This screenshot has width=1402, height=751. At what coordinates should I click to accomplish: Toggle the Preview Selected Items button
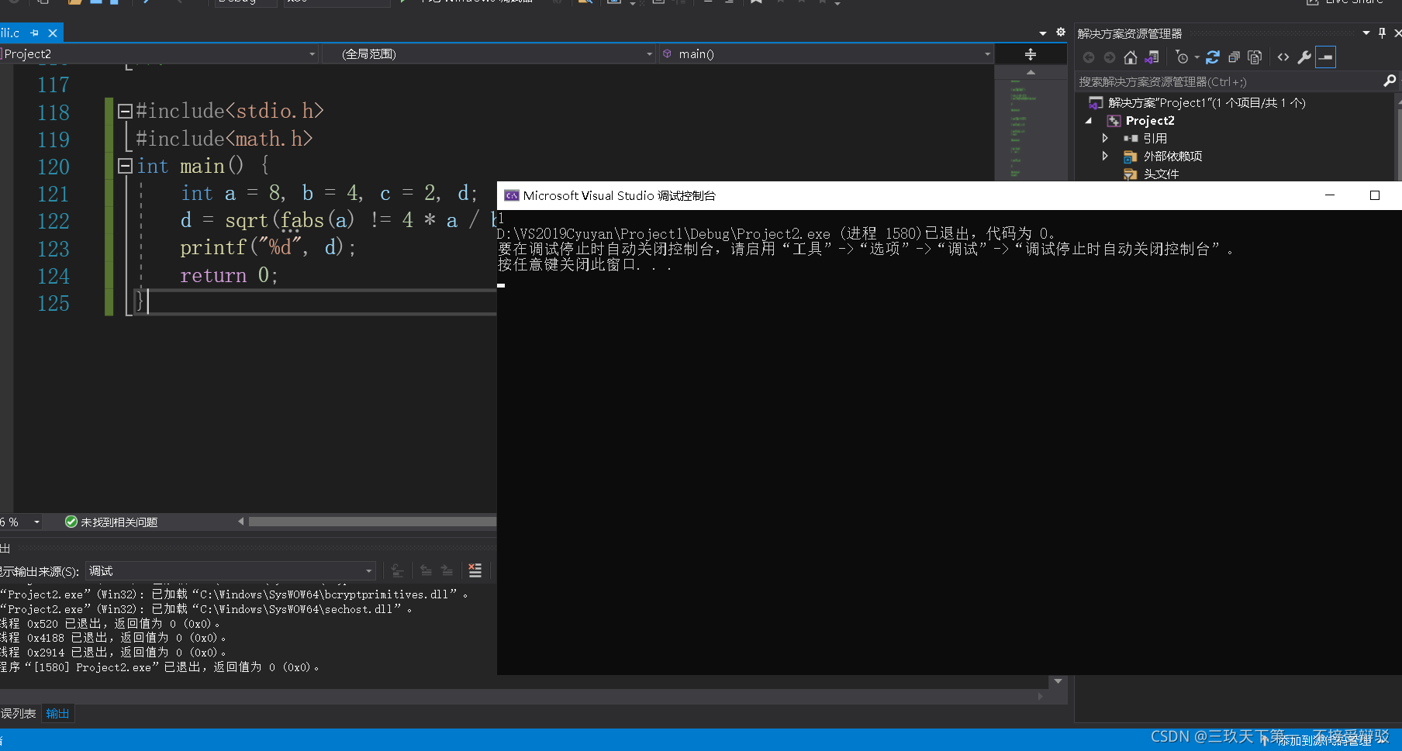pyautogui.click(x=1326, y=57)
